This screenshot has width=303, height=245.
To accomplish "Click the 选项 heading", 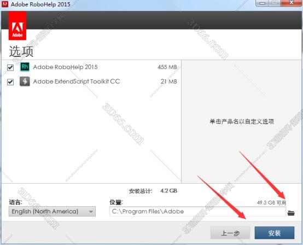I will [21, 51].
